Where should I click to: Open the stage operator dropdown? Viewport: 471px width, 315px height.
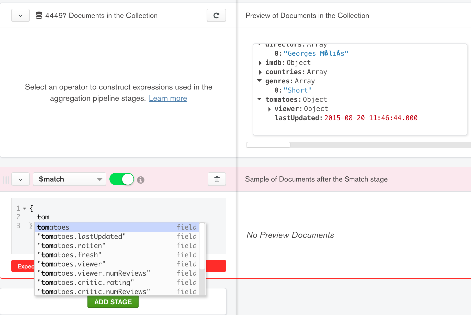pyautogui.click(x=69, y=179)
